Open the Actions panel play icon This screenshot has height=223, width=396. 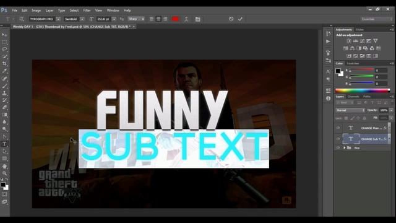[x=329, y=42]
